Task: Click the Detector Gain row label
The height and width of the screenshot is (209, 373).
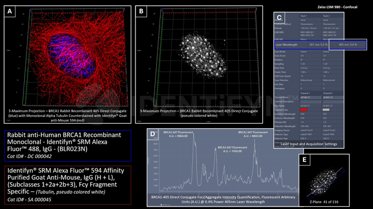Action: coord(281,138)
